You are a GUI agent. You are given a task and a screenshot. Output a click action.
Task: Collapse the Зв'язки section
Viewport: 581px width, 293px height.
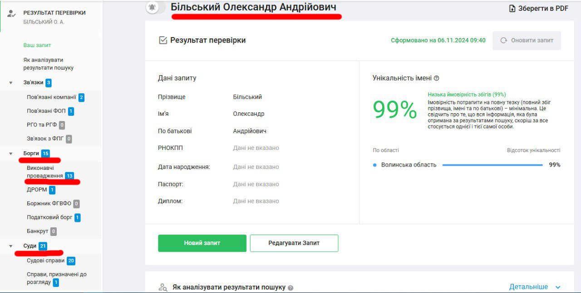(x=11, y=83)
